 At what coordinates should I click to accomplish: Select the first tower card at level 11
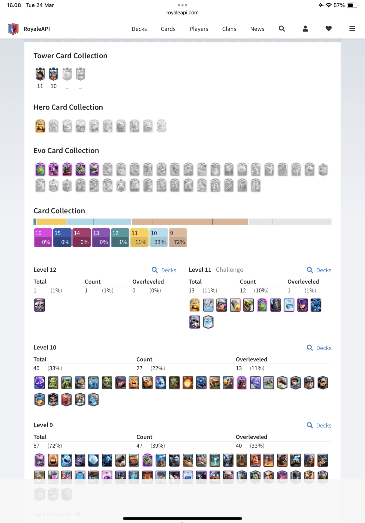click(40, 74)
